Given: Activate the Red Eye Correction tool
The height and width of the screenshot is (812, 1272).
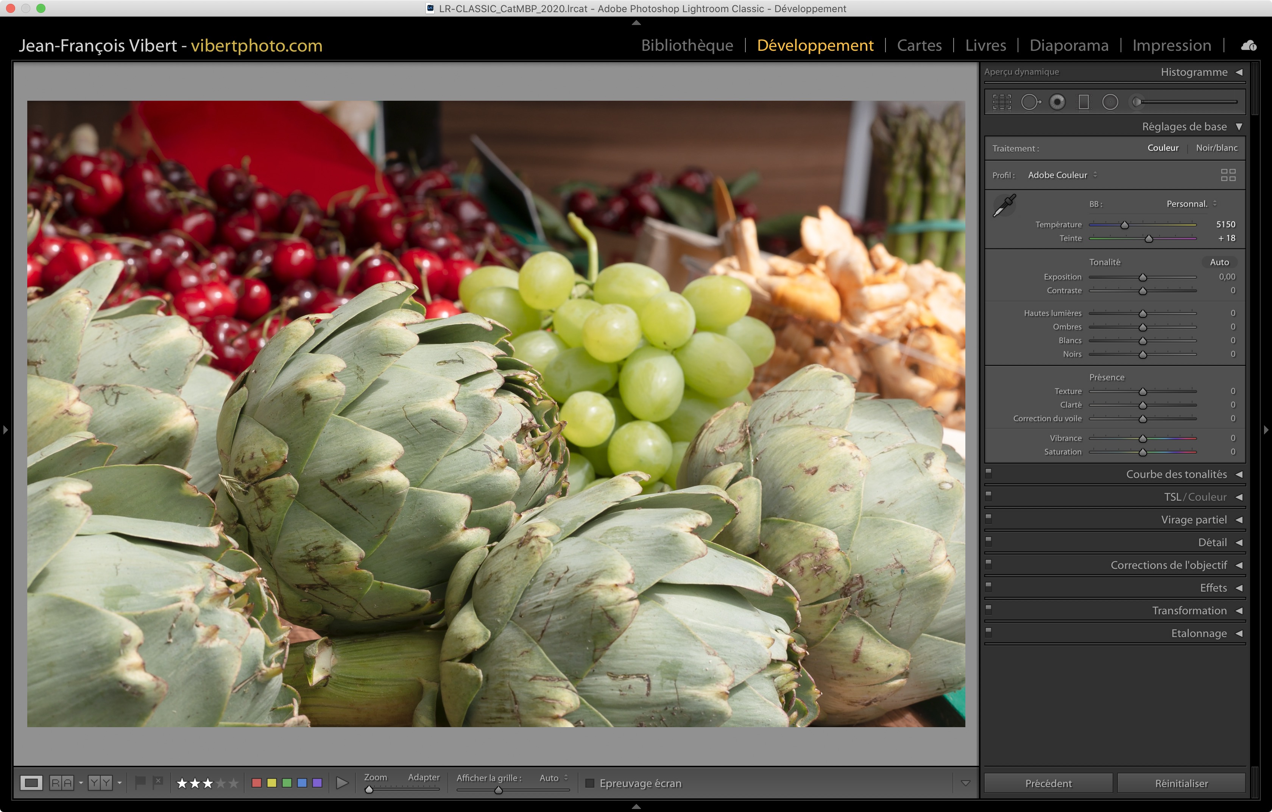Looking at the screenshot, I should tap(1057, 102).
